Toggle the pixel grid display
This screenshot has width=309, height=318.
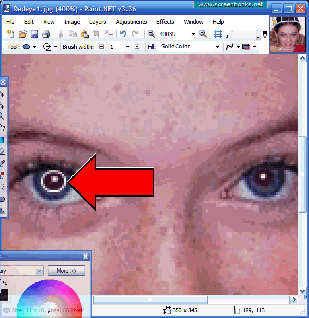coord(218,34)
